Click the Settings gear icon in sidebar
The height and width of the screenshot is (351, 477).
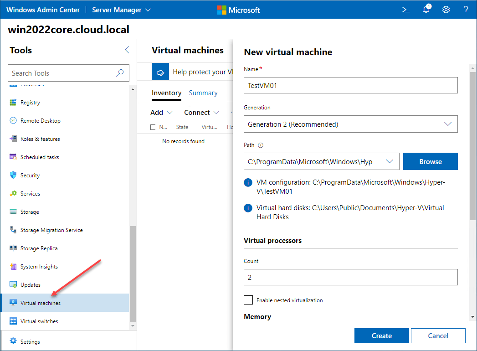pos(13,341)
